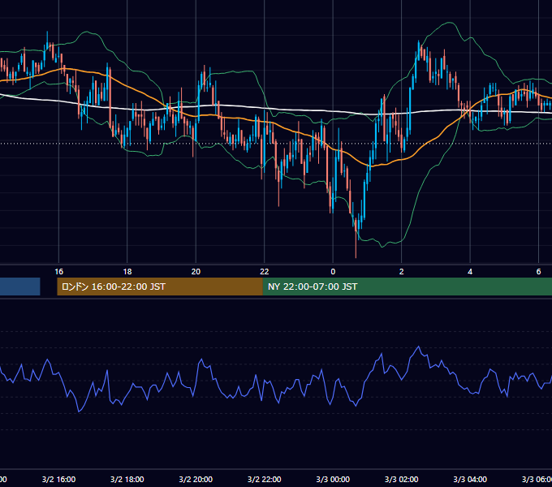Click the 3/3 04:00 label on the indicator axis
Image resolution: width=552 pixels, height=487 pixels.
coord(470,479)
